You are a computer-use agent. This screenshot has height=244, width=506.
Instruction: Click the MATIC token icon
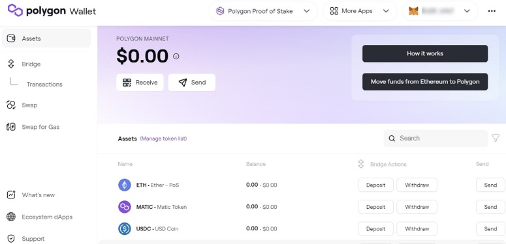[125, 207]
